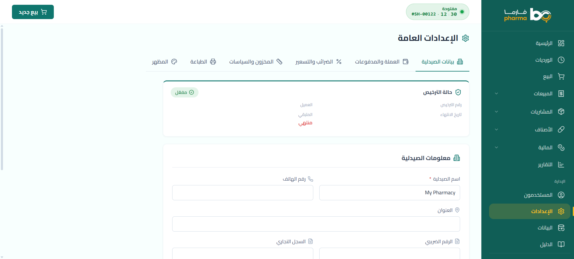Click the الدليل book icon

[561, 244]
